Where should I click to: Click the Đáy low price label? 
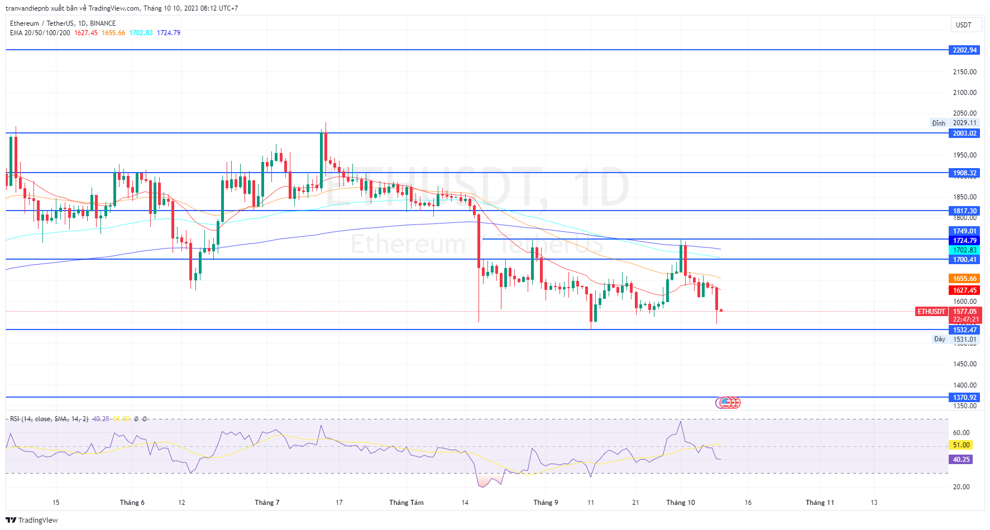tap(940, 339)
